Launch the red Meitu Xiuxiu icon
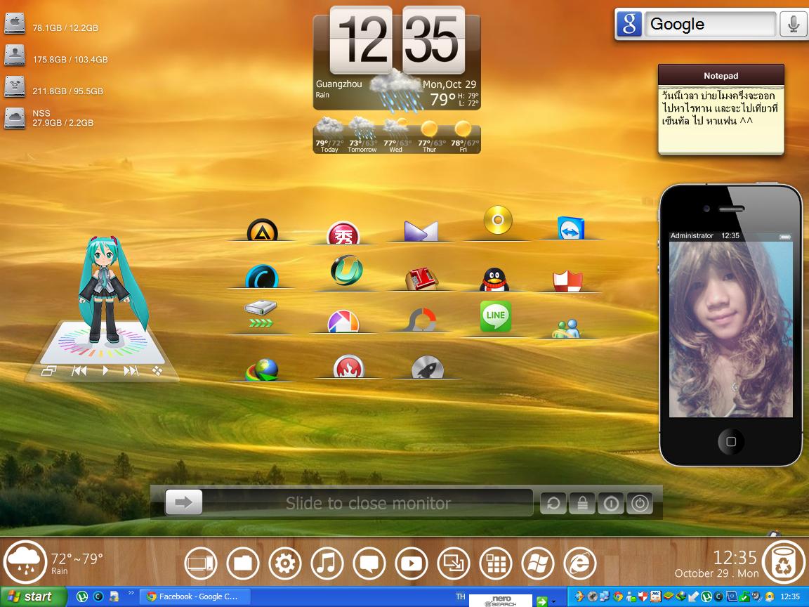Image resolution: width=809 pixels, height=607 pixels. tap(343, 233)
